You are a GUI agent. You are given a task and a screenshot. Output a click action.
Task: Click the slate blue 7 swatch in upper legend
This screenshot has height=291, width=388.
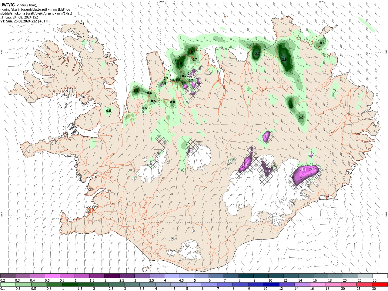(x=231, y=276)
